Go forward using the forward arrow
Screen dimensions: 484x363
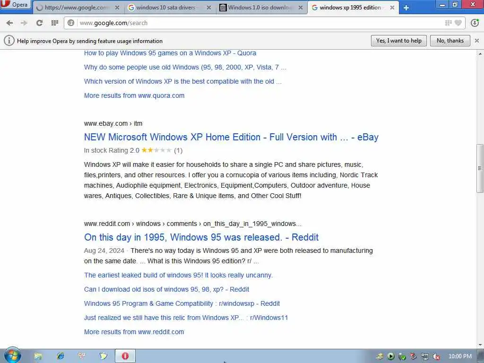pos(24,23)
